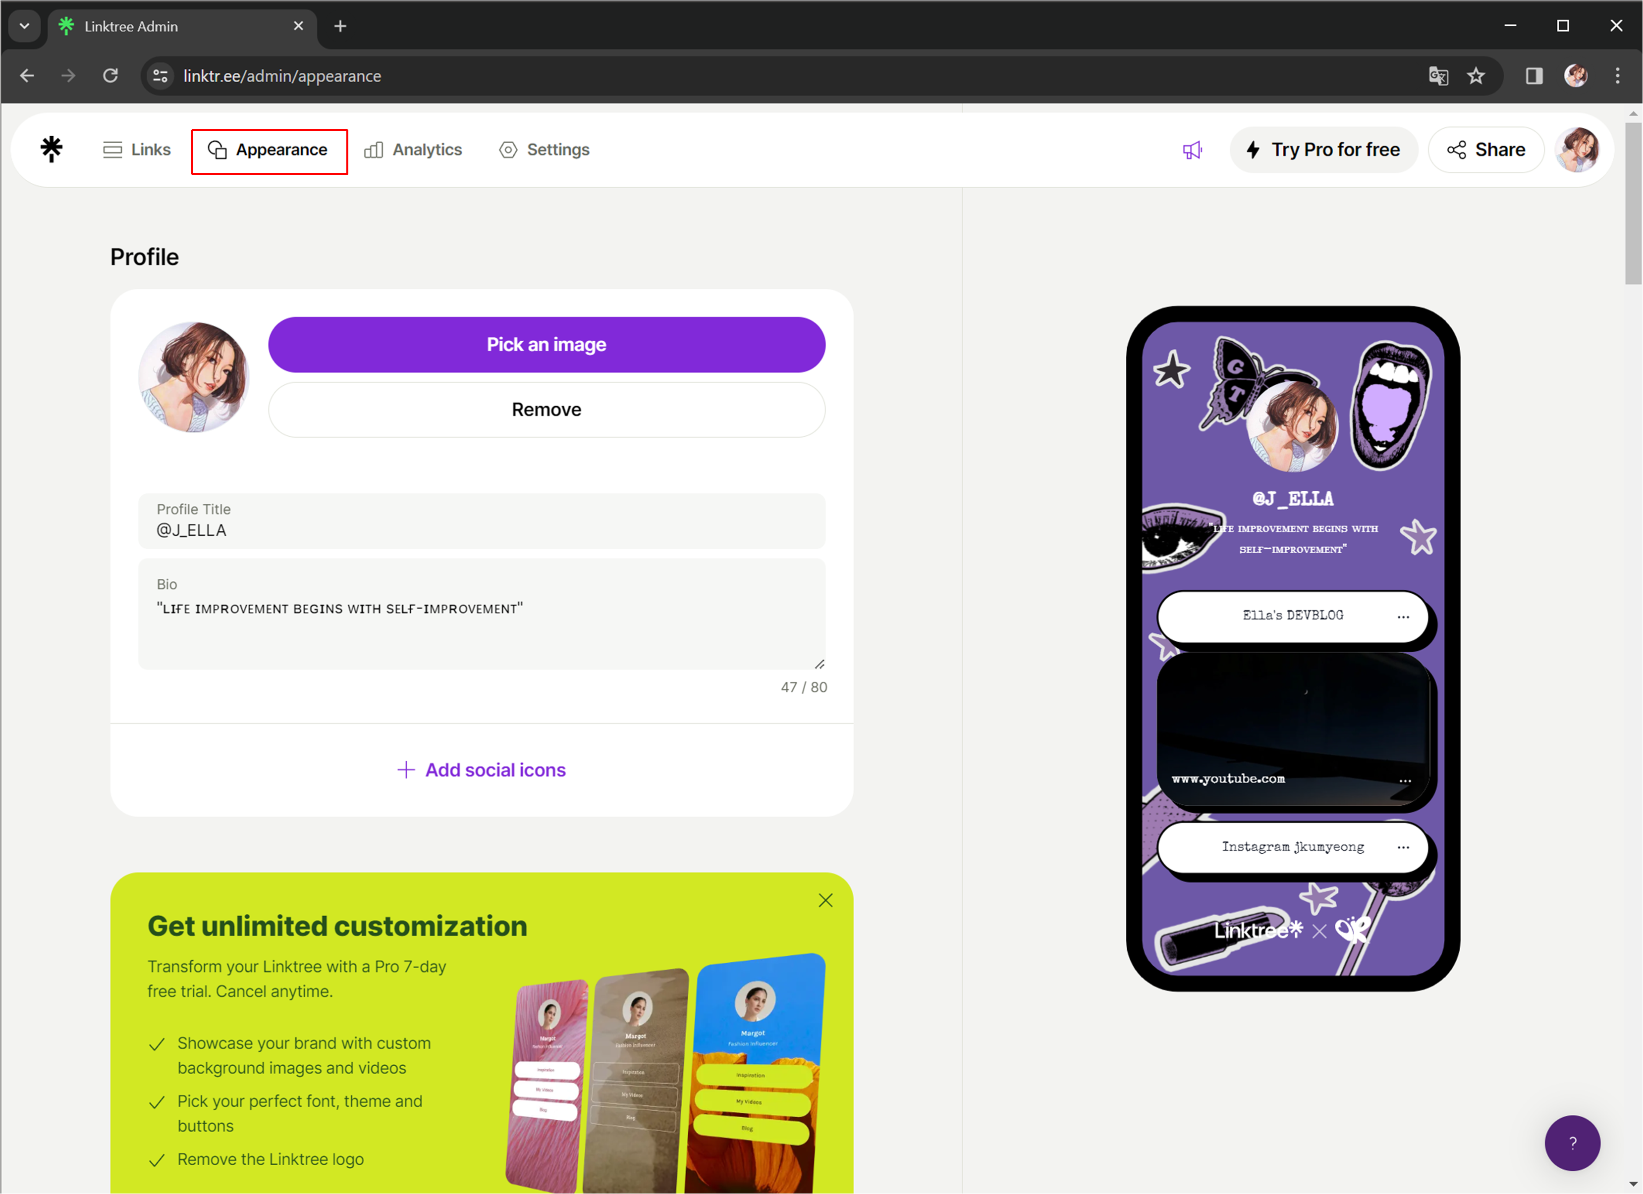Open the browser side panel icon
The width and height of the screenshot is (1643, 1194).
1533,76
